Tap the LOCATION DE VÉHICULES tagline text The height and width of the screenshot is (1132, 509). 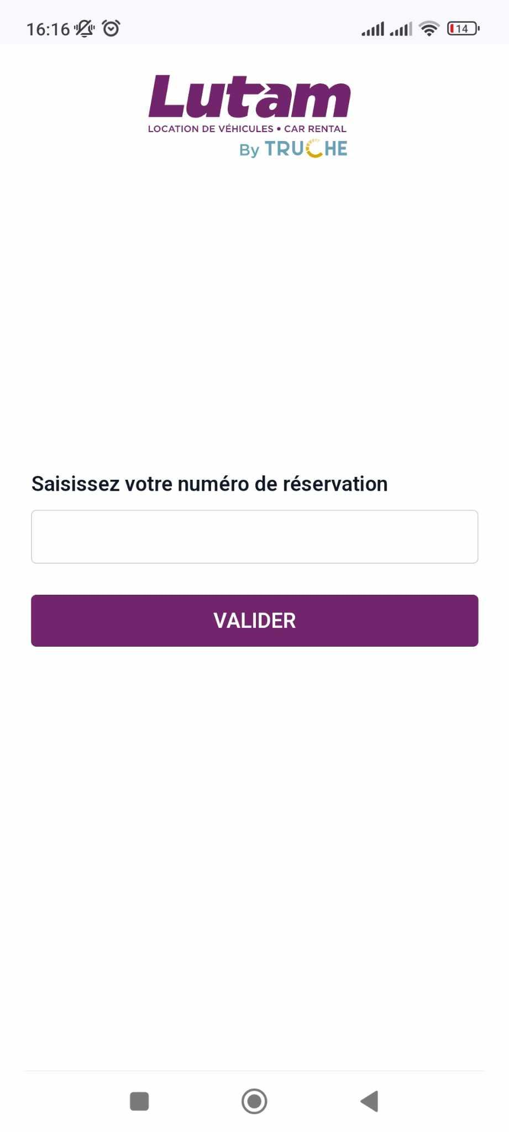click(x=211, y=129)
